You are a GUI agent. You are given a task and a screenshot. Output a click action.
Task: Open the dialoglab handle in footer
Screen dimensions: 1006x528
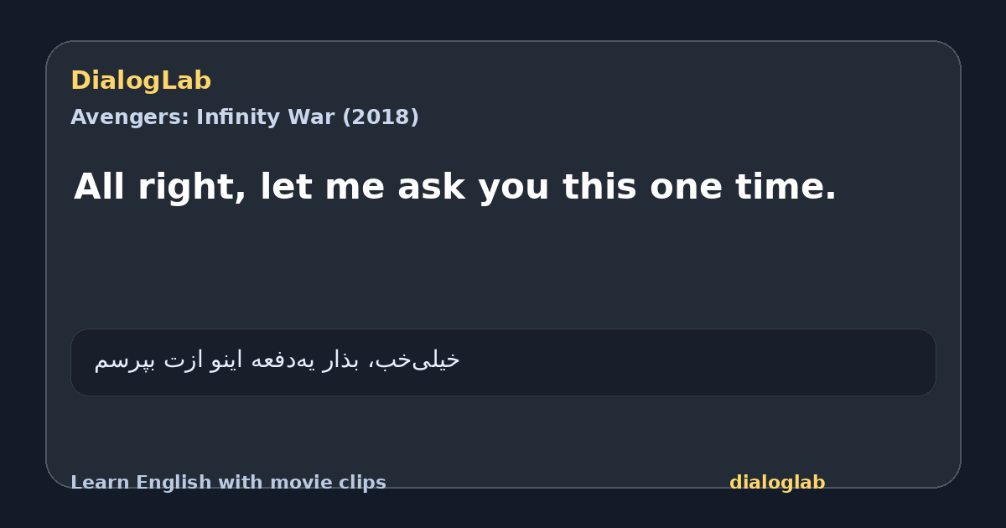pyautogui.click(x=777, y=483)
